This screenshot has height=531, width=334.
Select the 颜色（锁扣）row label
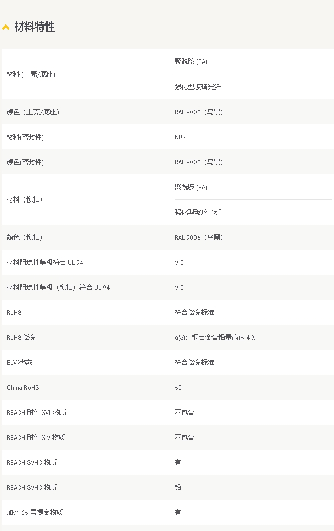[x=24, y=238]
